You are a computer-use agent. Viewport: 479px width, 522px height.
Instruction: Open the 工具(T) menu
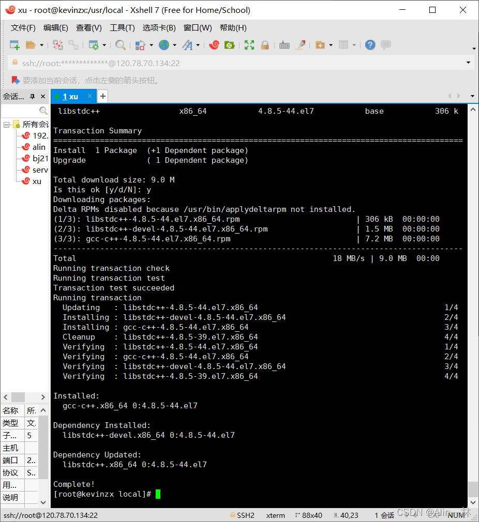122,27
